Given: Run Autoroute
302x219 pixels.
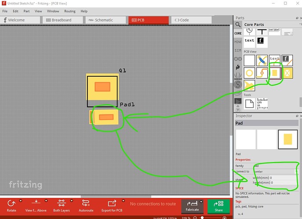Looking at the screenshot, I should coord(86,206).
